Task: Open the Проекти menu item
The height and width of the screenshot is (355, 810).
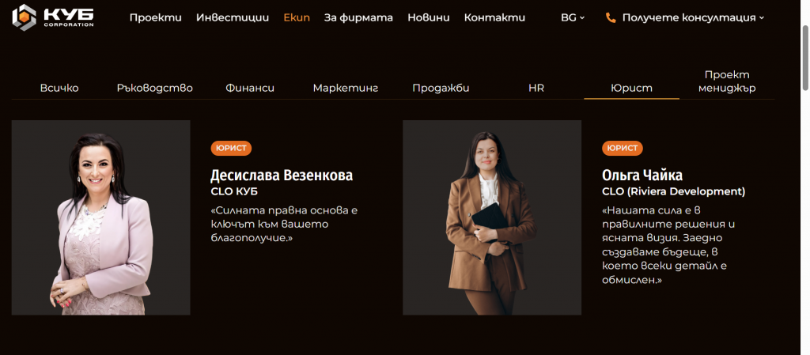Action: coord(156,17)
